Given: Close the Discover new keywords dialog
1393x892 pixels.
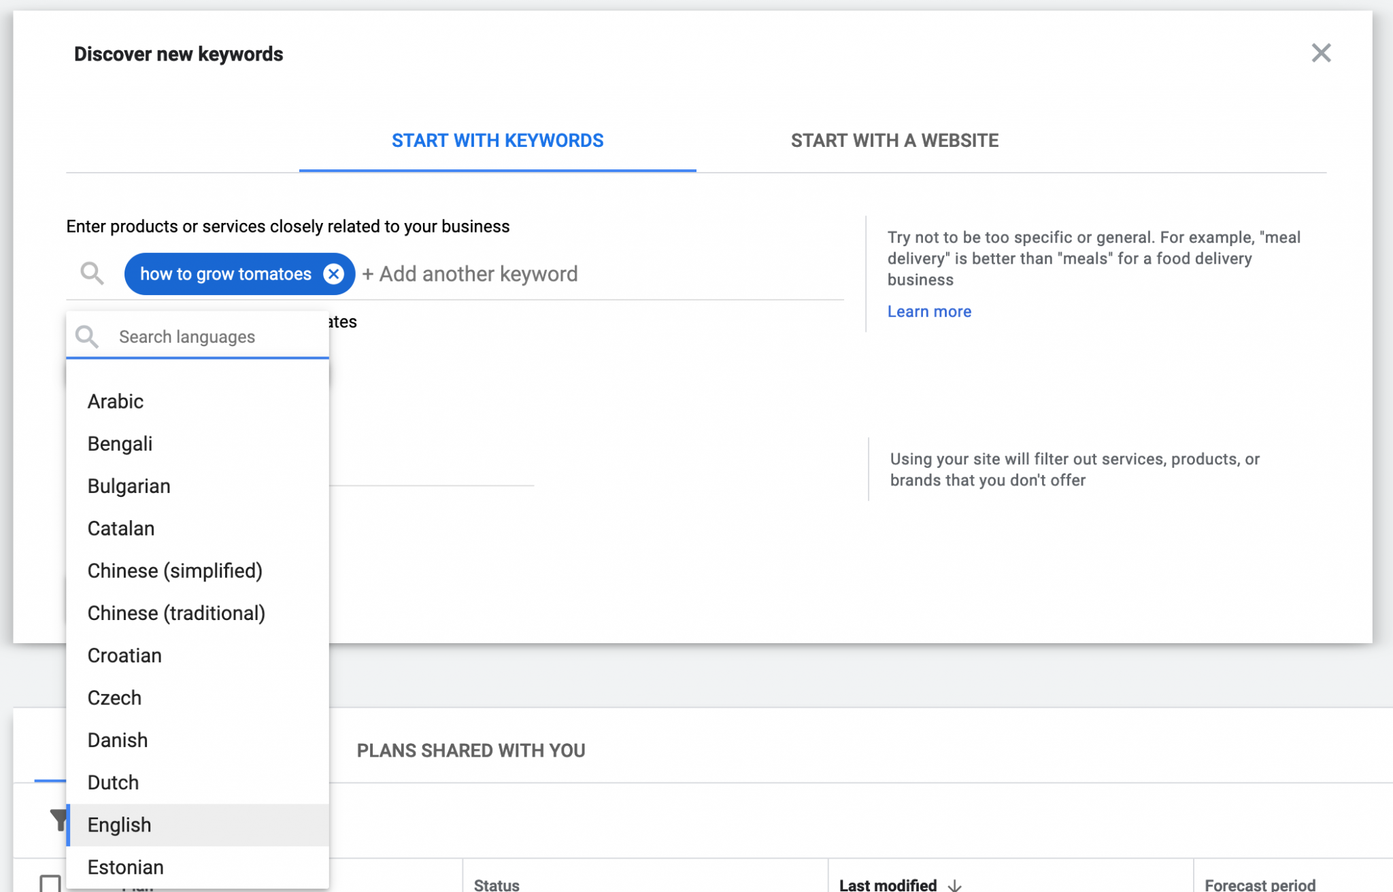Looking at the screenshot, I should click(1320, 52).
